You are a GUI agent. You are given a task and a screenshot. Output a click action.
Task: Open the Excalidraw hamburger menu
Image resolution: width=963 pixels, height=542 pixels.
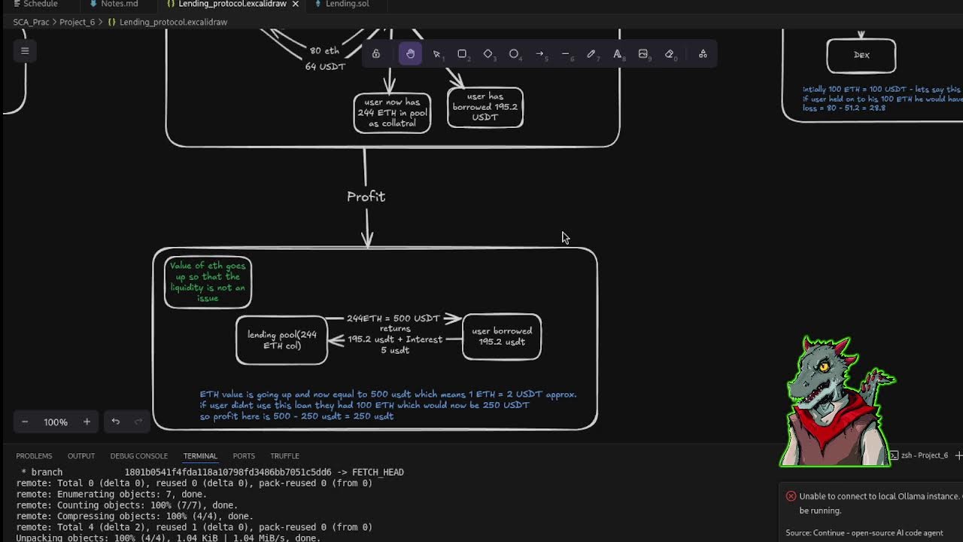point(25,51)
